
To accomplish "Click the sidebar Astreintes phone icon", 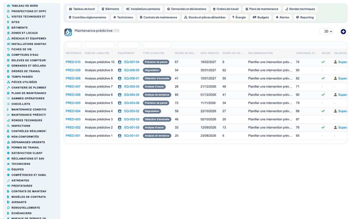I will (x=8, y=180).
